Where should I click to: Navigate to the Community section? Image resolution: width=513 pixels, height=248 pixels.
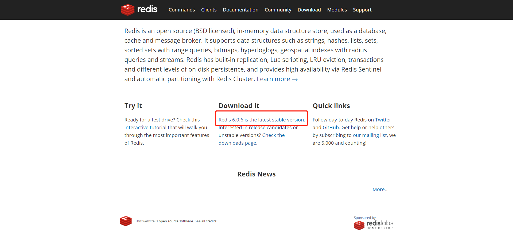[x=278, y=10]
